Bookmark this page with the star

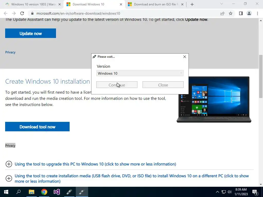tap(231, 13)
